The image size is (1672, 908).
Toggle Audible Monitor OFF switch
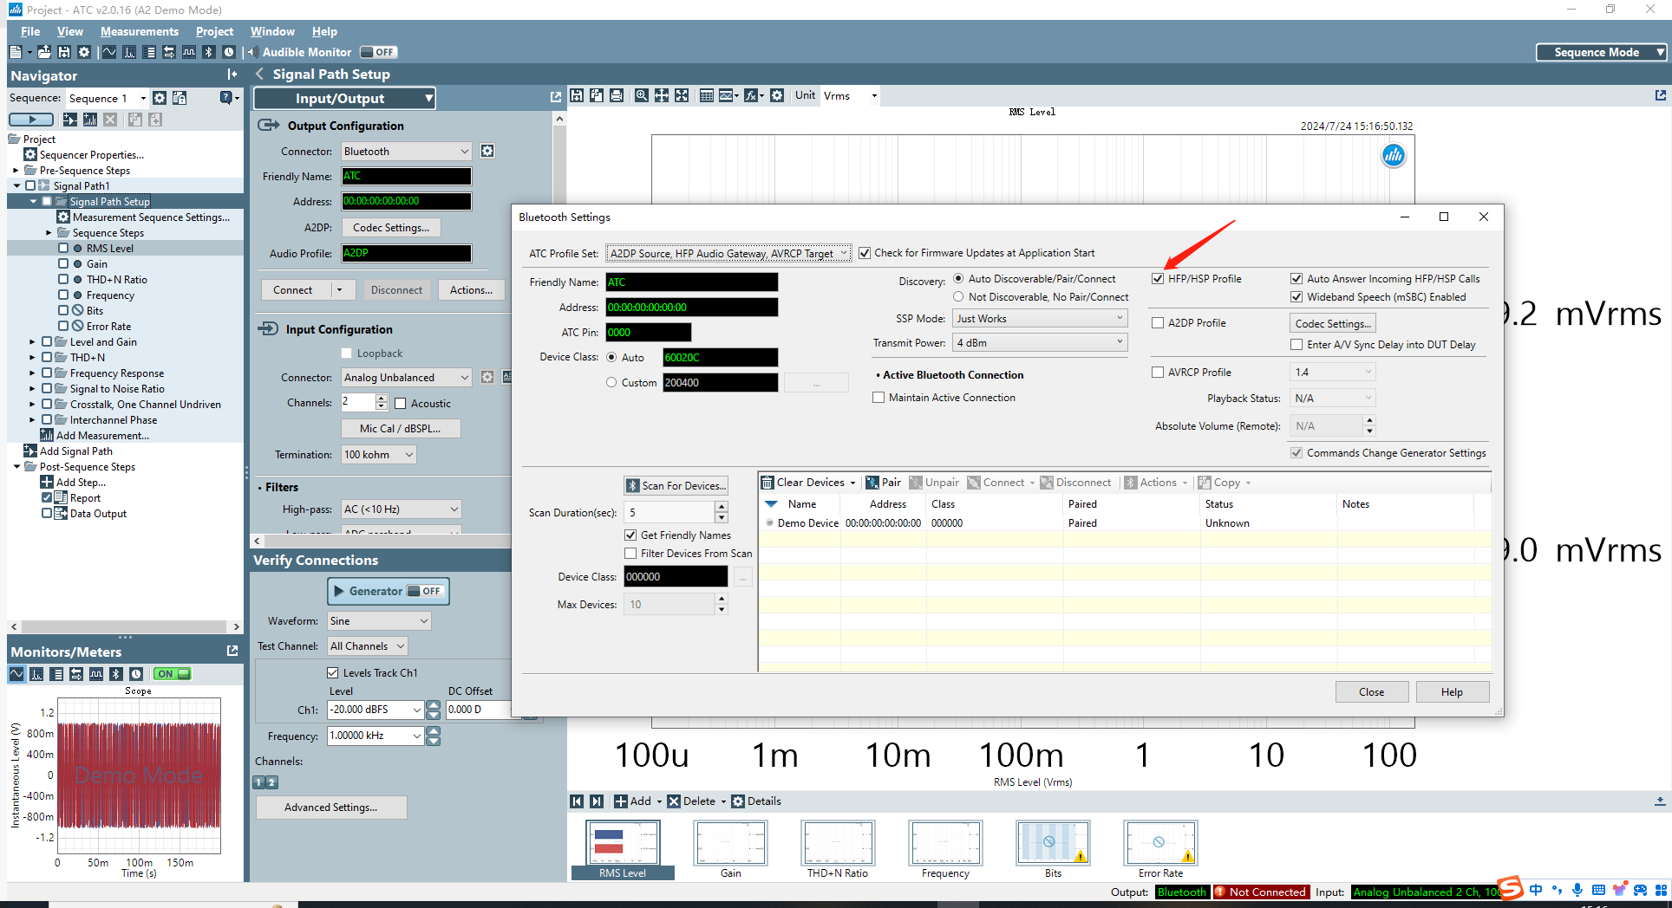[378, 52]
